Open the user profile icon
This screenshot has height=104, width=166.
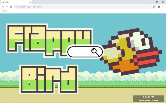point(159,7)
